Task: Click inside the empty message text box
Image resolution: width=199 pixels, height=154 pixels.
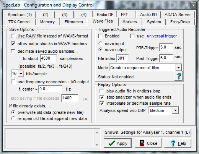Action: (50, 139)
